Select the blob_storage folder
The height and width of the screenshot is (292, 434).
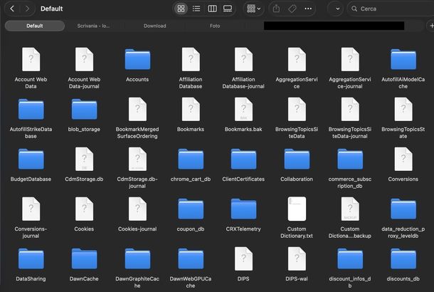click(x=84, y=115)
